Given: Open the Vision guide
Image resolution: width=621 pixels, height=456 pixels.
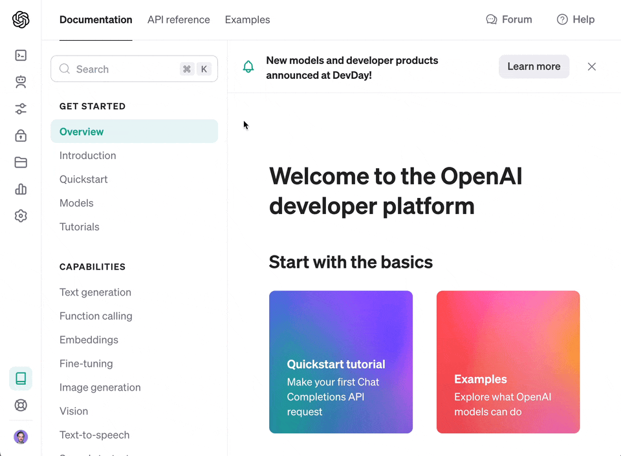Looking at the screenshot, I should 74,411.
